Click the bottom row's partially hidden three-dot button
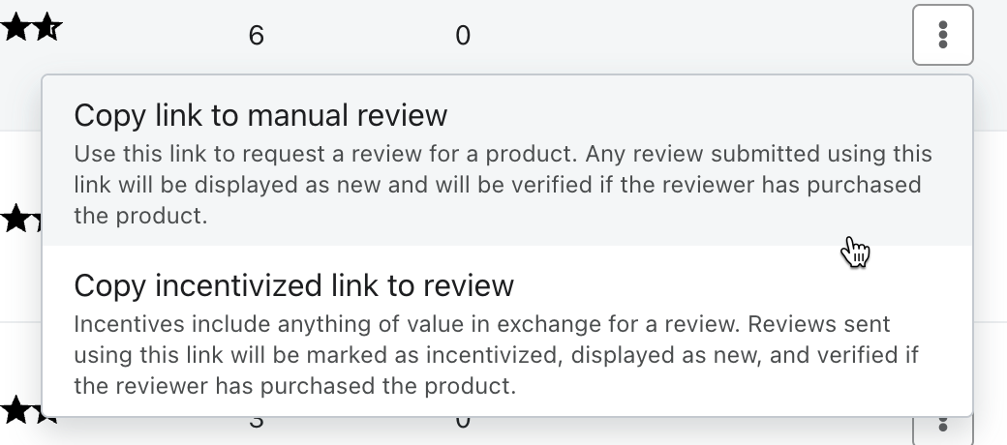This screenshot has width=1007, height=445. [x=942, y=424]
